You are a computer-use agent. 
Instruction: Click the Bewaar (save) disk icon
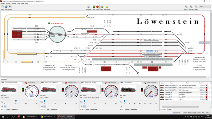point(10,7)
